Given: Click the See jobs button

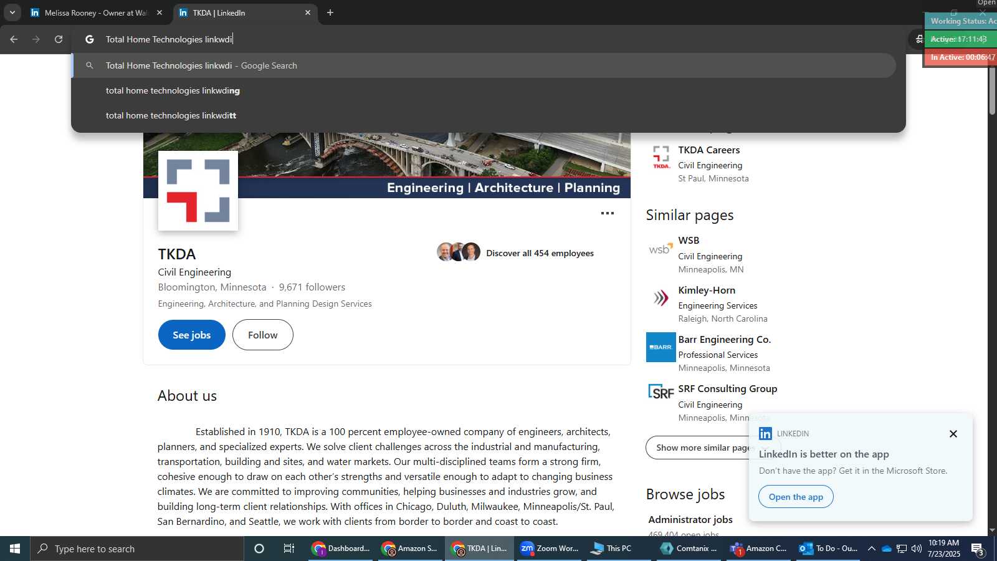Looking at the screenshot, I should (192, 335).
